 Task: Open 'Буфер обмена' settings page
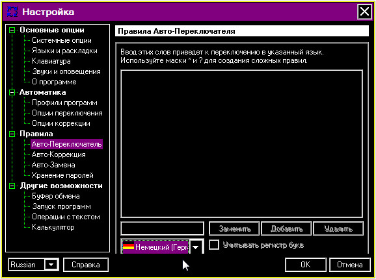[x=56, y=197]
